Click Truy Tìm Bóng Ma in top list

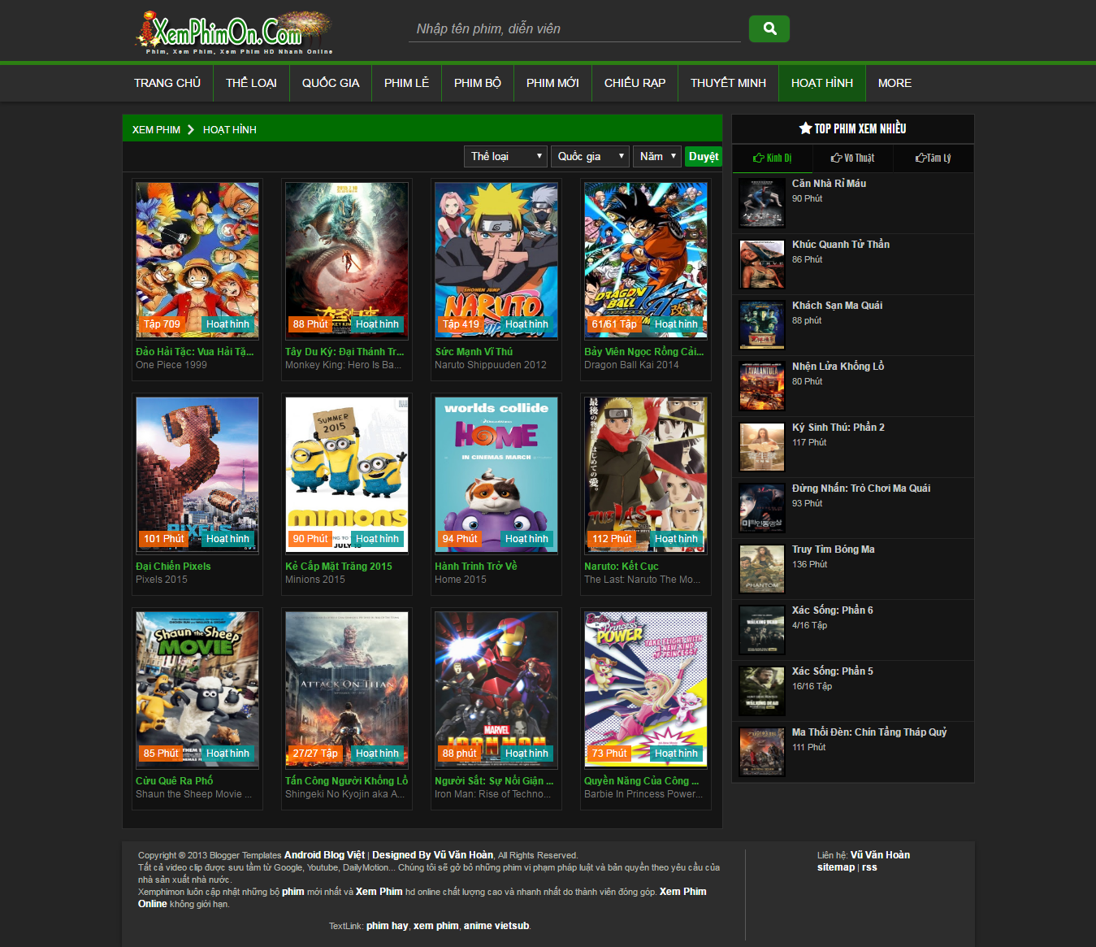click(x=834, y=550)
